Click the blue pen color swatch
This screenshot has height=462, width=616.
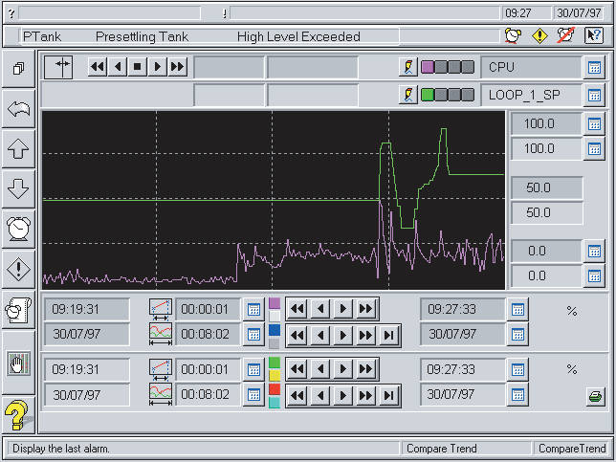pos(275,330)
